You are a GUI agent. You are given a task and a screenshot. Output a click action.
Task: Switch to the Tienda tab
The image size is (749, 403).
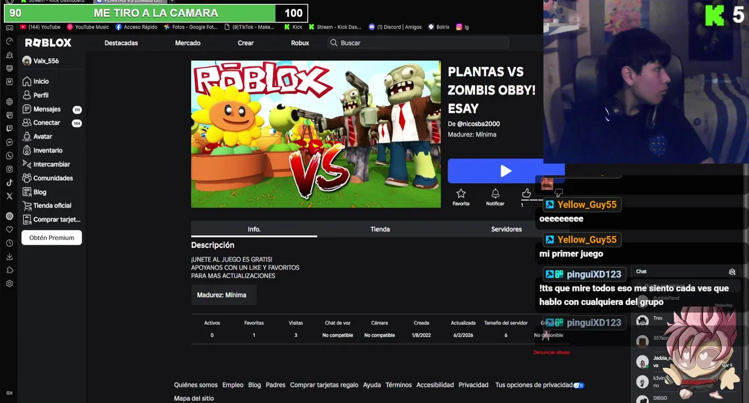click(380, 229)
